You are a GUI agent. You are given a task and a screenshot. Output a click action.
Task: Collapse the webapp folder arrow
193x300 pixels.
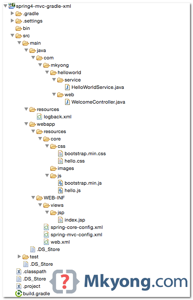click(x=26, y=124)
